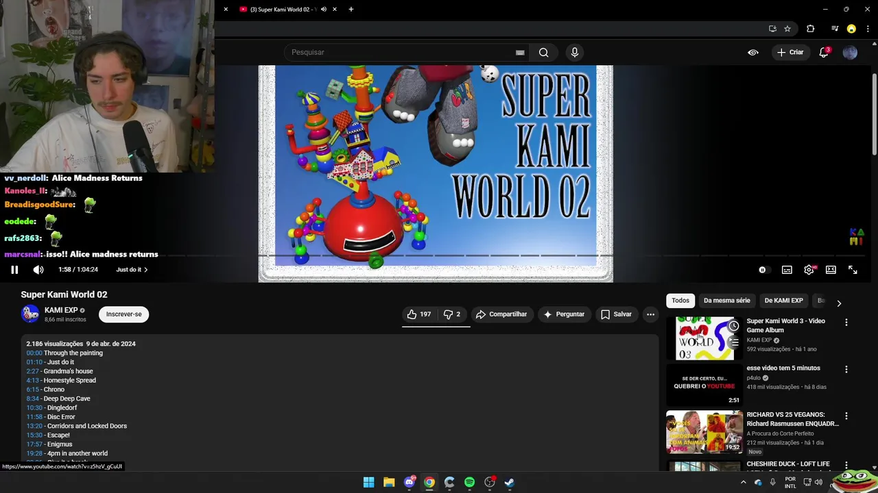
Task: Open options for Richard vs 25 Veganos video
Action: click(x=846, y=416)
